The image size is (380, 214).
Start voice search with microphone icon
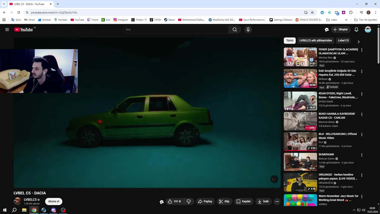click(x=248, y=29)
